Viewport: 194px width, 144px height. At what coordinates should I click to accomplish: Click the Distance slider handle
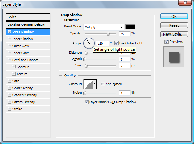point(86,53)
